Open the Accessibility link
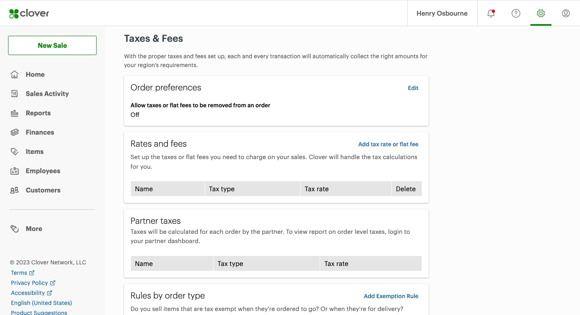This screenshot has width=580, height=315. pos(28,293)
